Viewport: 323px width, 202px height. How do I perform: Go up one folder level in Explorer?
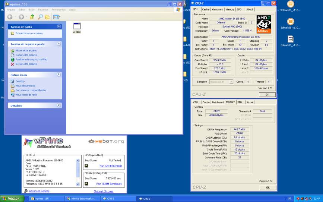(32, 17)
